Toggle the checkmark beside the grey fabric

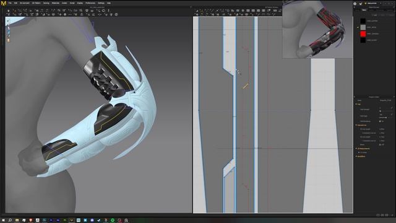(358, 27)
